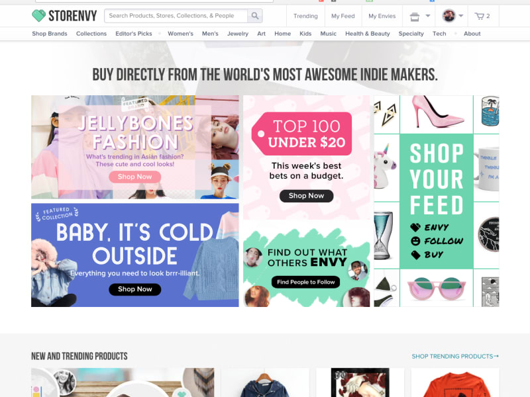Click the search products input field
Screen dimensions: 530x397
point(176,16)
